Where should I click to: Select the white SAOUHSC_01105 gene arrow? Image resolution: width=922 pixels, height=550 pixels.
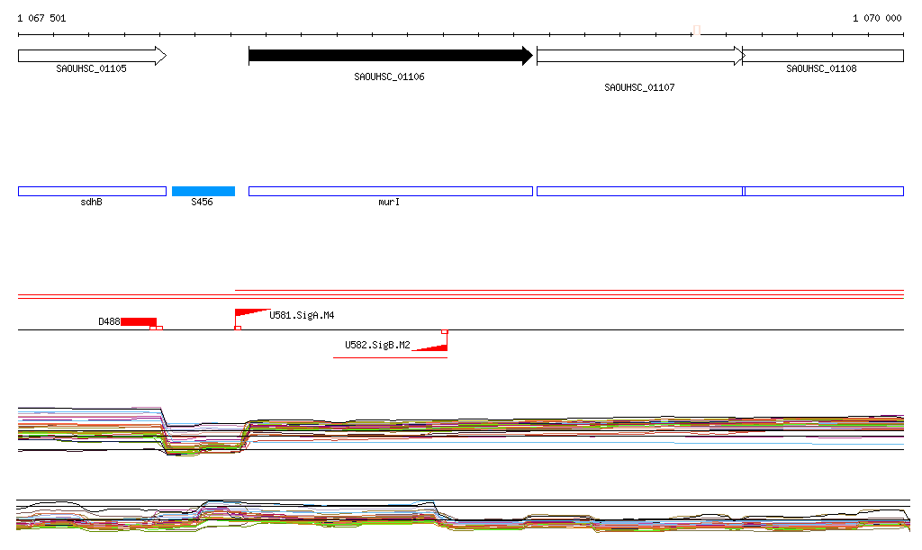(91, 56)
